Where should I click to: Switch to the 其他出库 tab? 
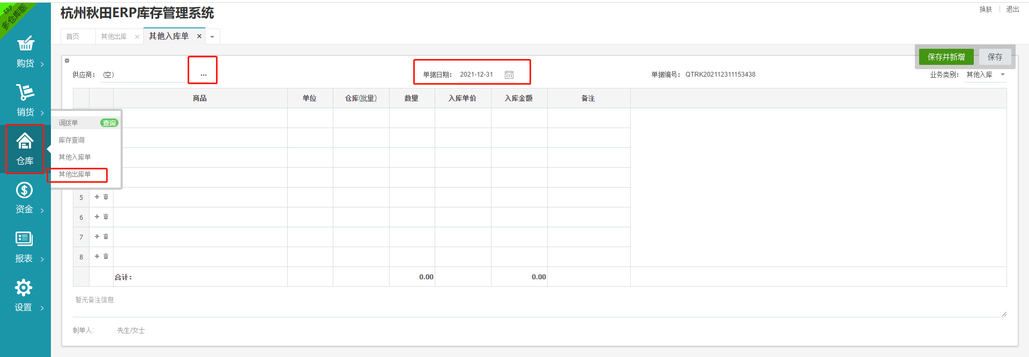tap(114, 36)
